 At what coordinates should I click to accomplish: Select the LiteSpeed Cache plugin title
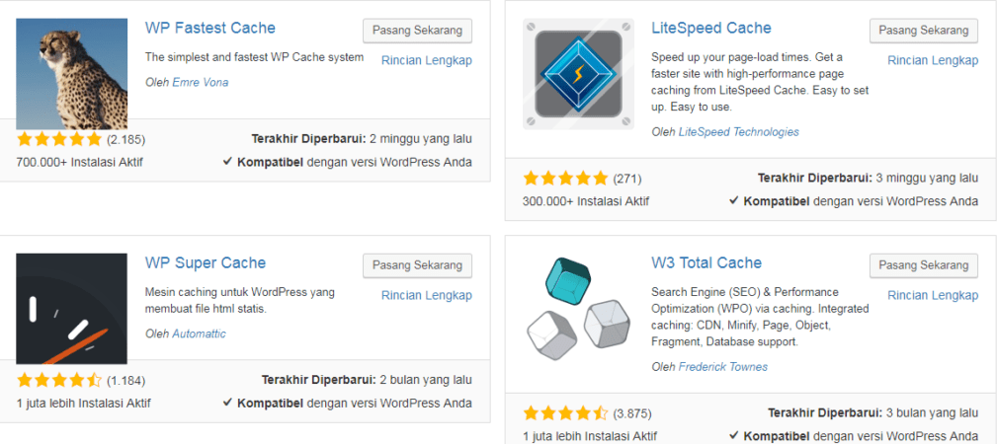click(711, 28)
